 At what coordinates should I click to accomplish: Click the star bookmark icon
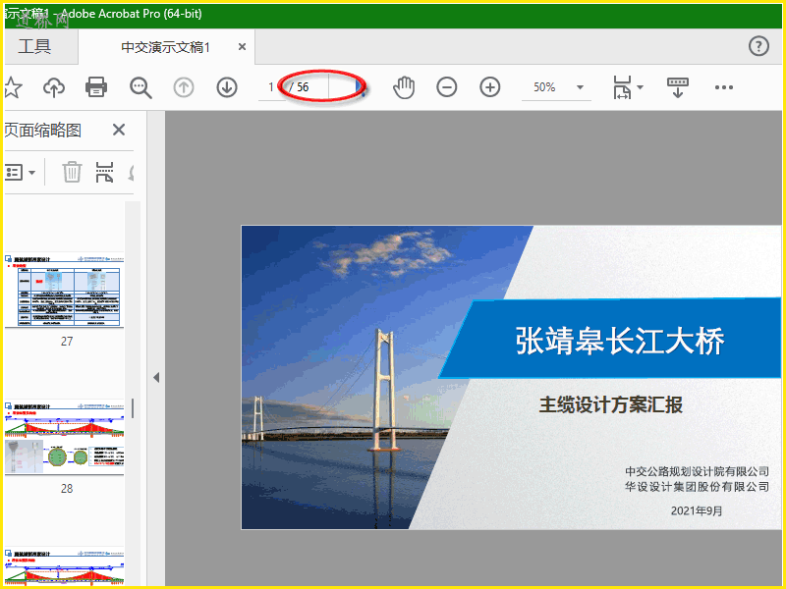pos(12,87)
